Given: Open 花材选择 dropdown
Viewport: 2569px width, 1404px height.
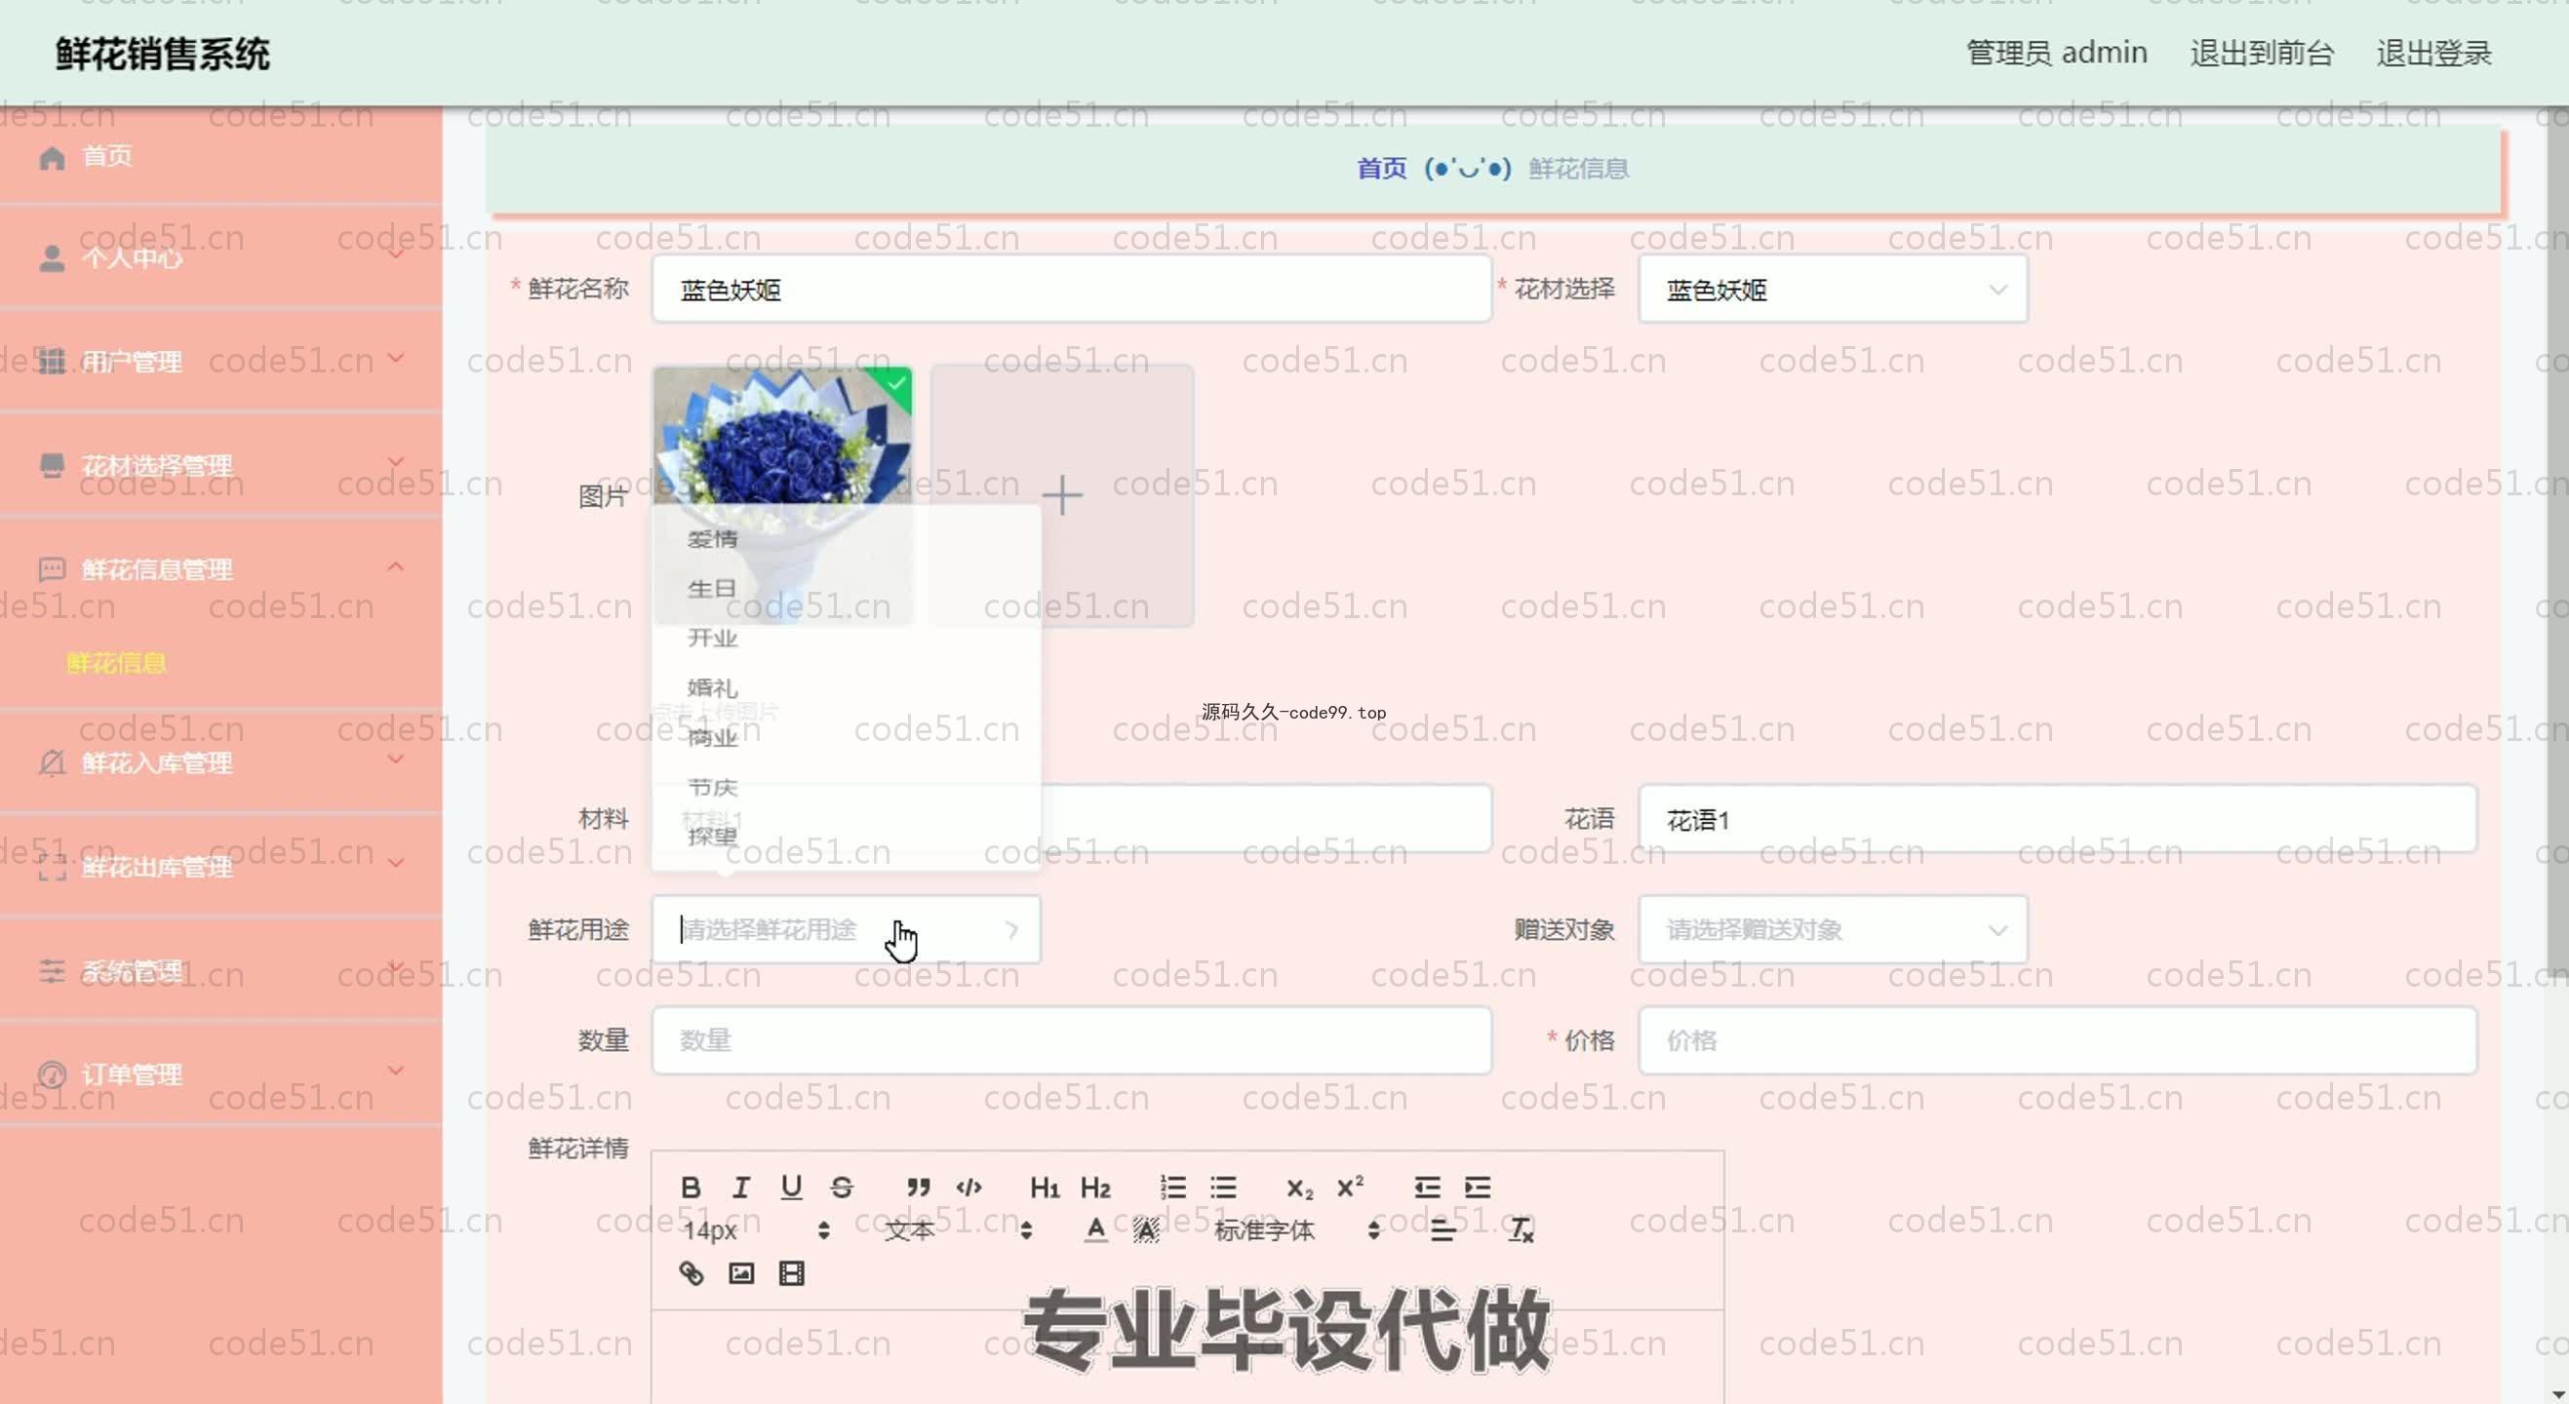Looking at the screenshot, I should coord(1833,290).
